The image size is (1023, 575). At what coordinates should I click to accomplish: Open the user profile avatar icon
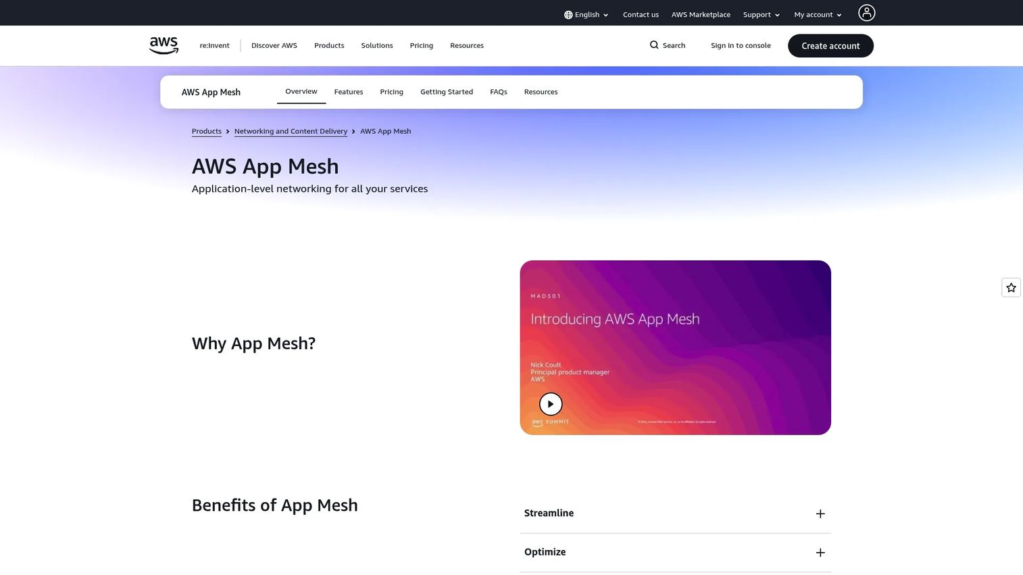866,13
